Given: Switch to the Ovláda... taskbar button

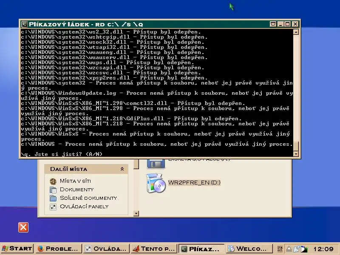Looking at the screenshot, I should coord(106,249).
